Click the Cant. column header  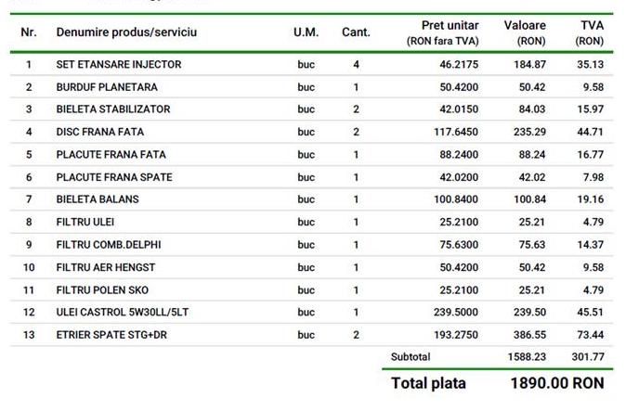tap(356, 32)
